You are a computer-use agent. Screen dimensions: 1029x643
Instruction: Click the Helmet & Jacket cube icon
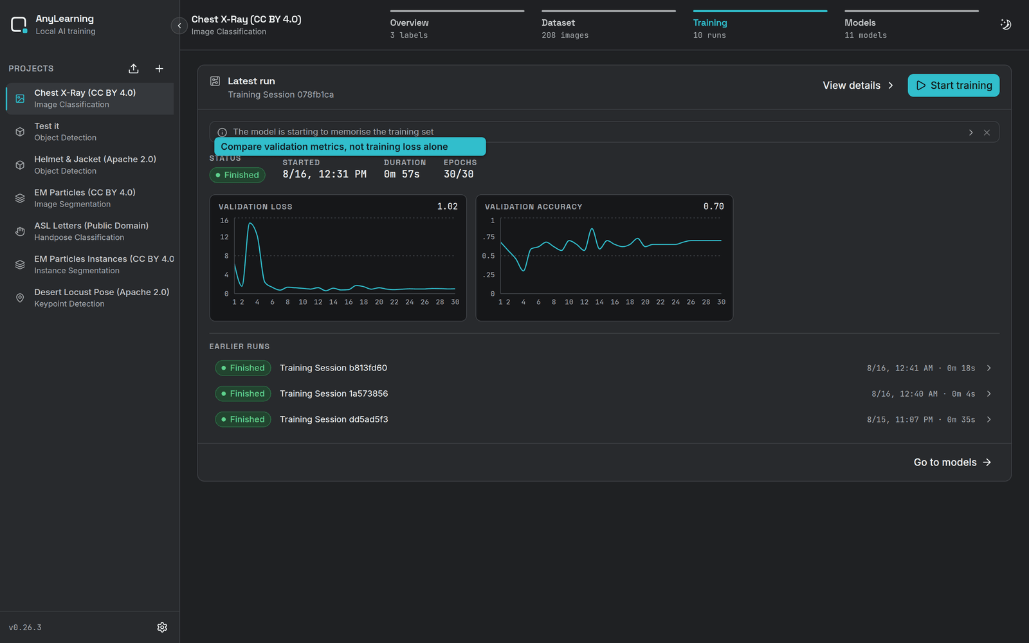pyautogui.click(x=20, y=165)
